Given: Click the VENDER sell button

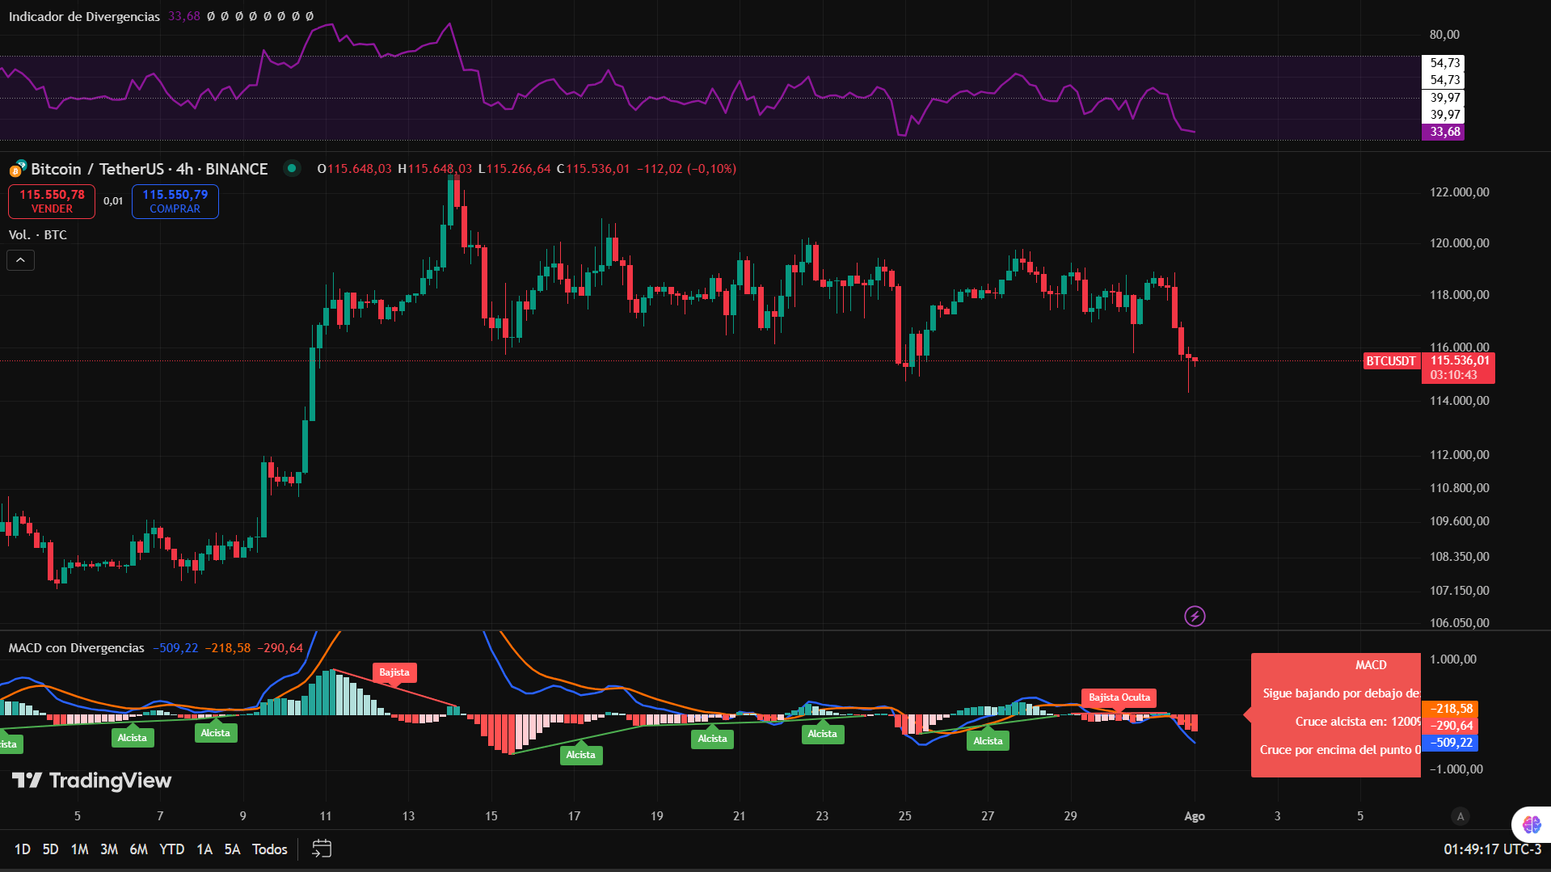Looking at the screenshot, I should (52, 201).
